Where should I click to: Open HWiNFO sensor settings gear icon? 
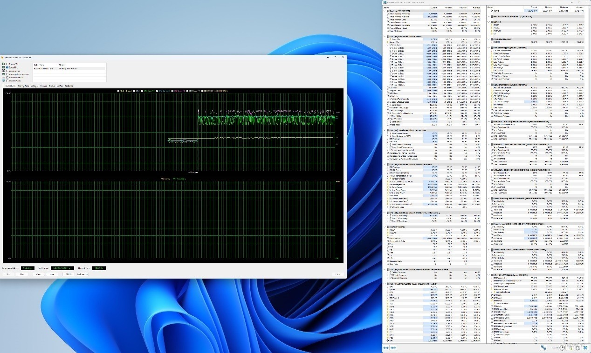[577, 347]
